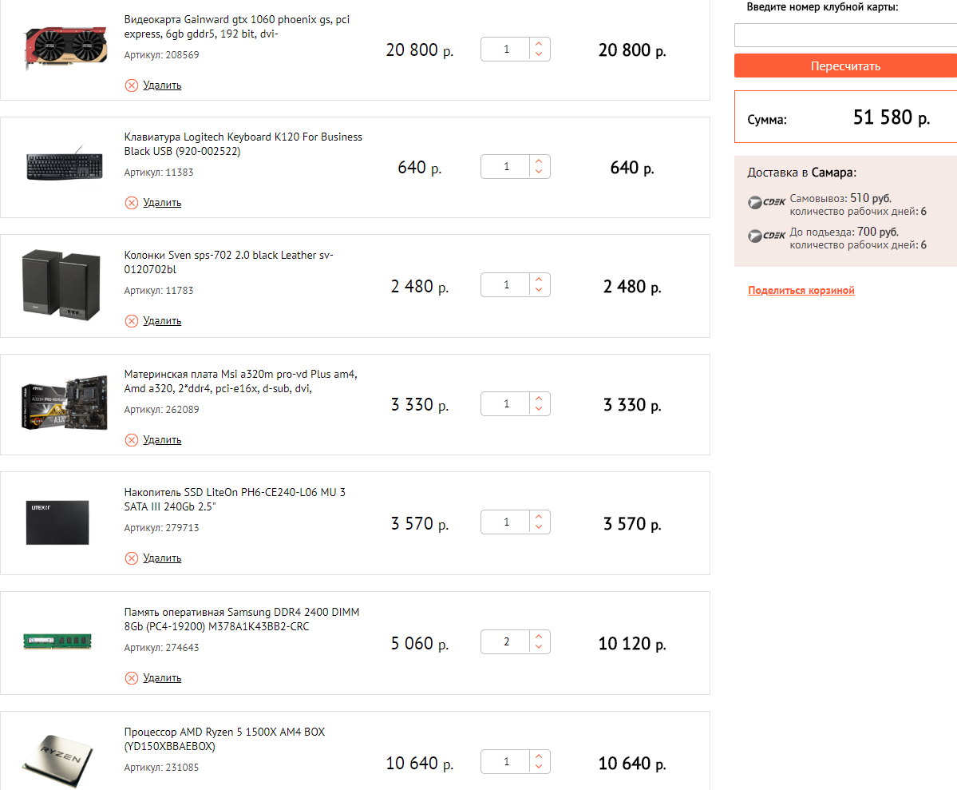
Task: Decrease quantity of Logitech keyboard
Action: [539, 172]
